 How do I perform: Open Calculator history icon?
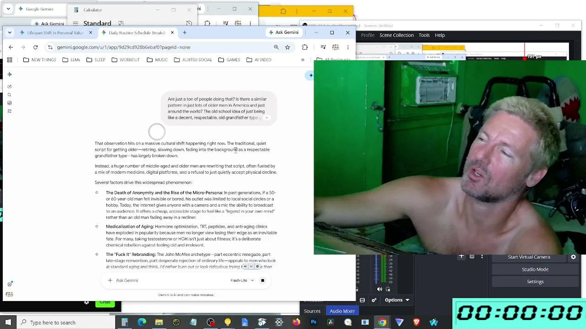point(189,23)
